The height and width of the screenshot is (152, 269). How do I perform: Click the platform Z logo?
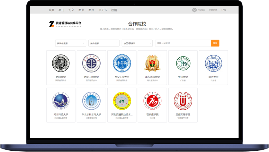[x=52, y=24]
